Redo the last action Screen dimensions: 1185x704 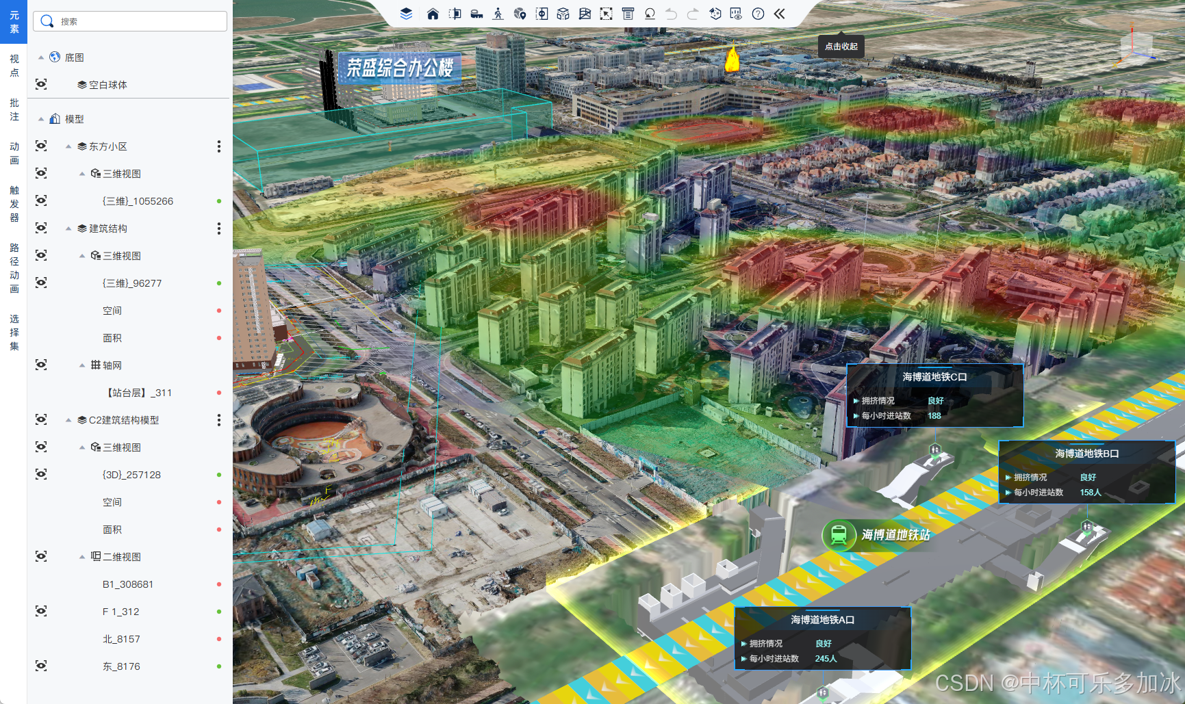[693, 14]
